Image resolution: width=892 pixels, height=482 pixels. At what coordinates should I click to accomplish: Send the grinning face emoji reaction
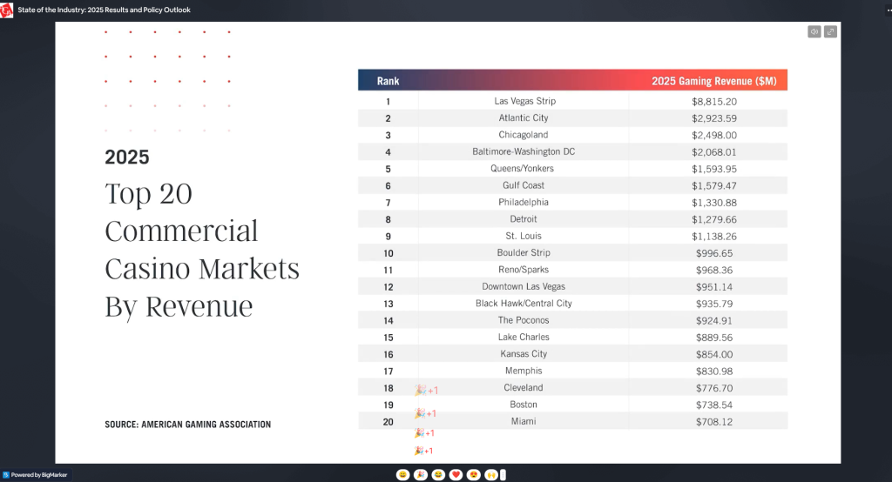(402, 474)
